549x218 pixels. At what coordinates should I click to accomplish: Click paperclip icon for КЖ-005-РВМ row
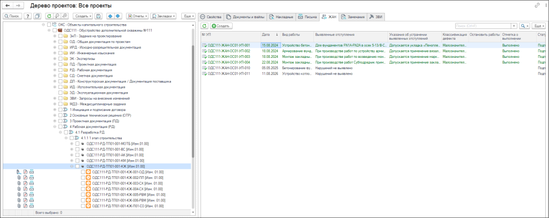pos(19,194)
